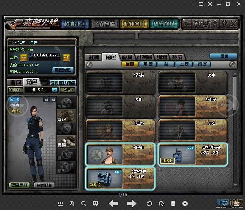245x210 pixels.
Task: Switch to the 编辑 tab
Action: pyautogui.click(x=162, y=57)
